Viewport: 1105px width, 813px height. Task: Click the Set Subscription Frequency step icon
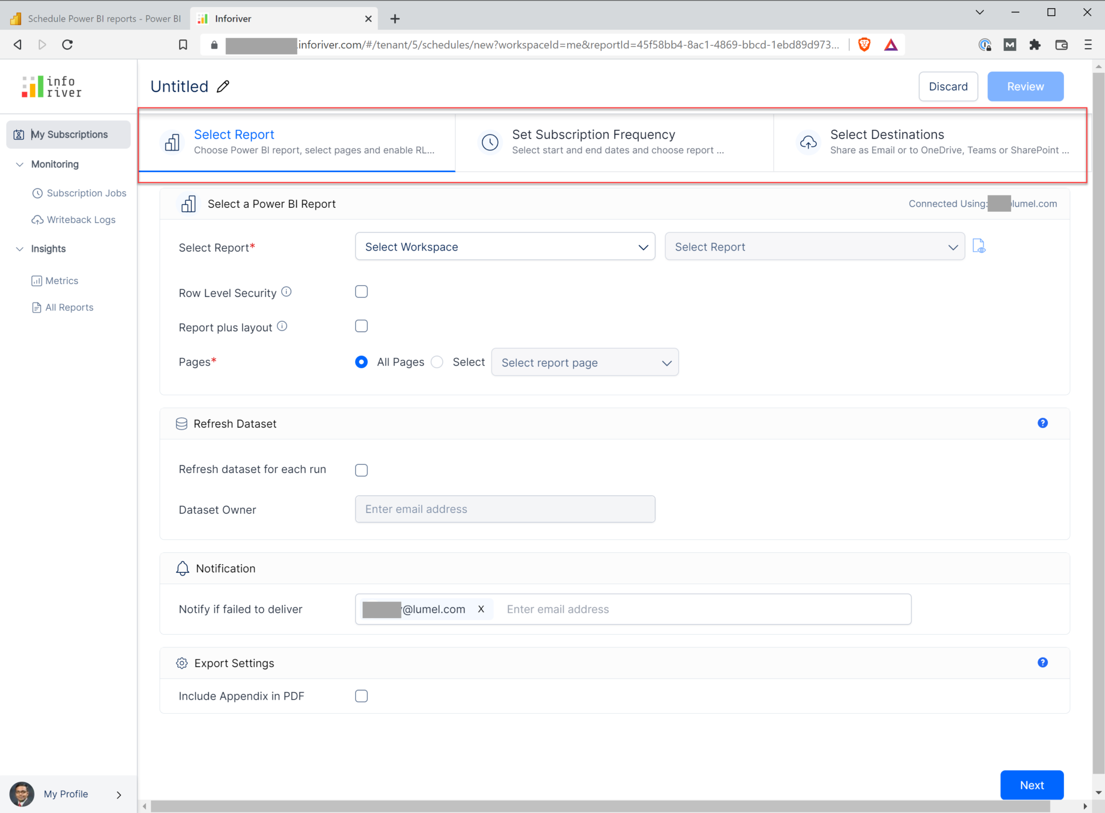pos(489,141)
